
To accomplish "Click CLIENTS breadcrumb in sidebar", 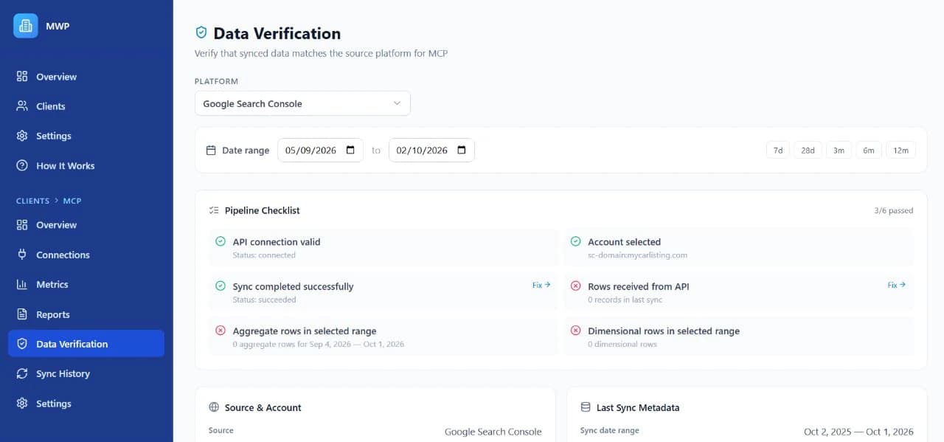I will 32,201.
